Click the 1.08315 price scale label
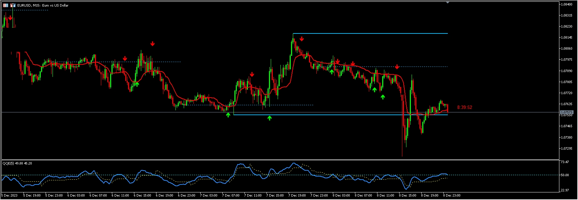Screen dimensions: 578x200 (567, 15)
